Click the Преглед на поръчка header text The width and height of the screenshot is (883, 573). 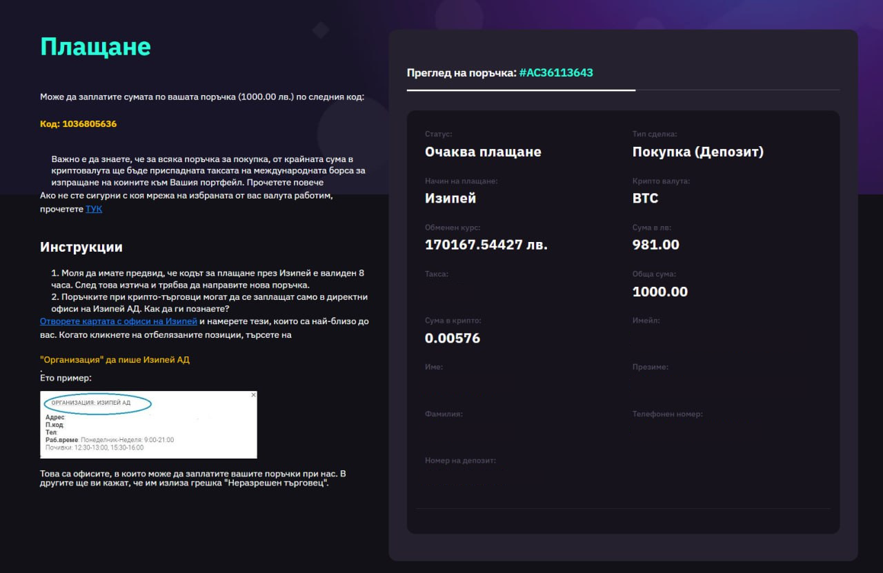462,72
